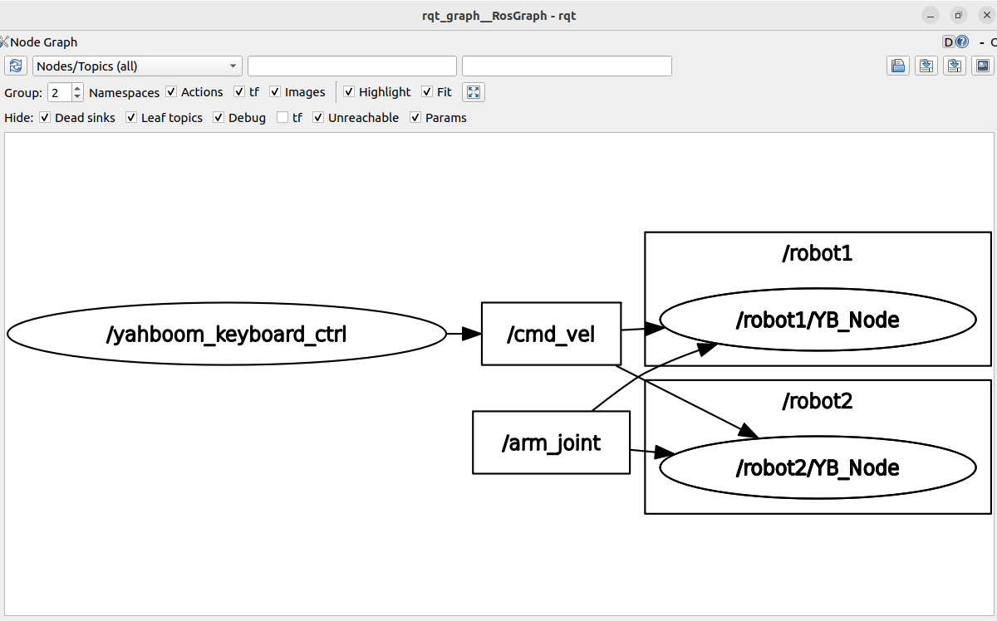Minimize the rqt window
997x621 pixels.
pyautogui.click(x=931, y=15)
